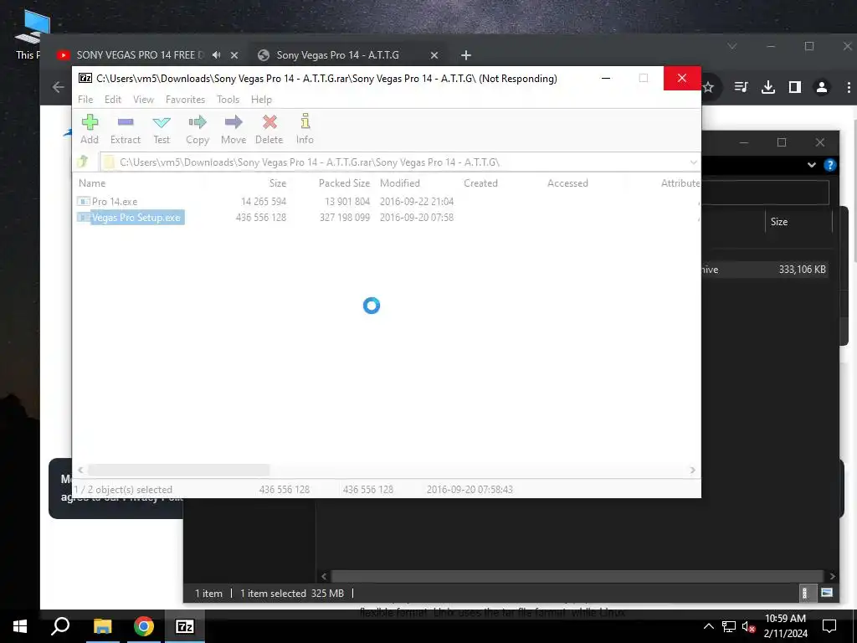This screenshot has height=643, width=857.
Task: Switch File Explorer to large icons view
Action: (826, 593)
